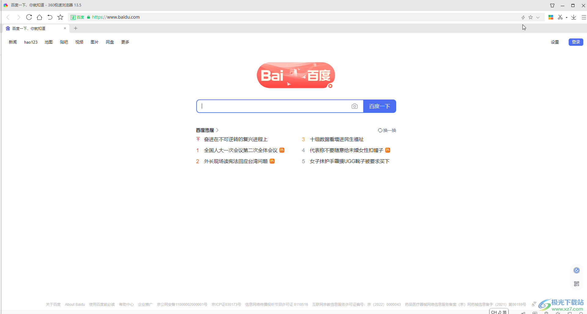Screen dimensions: 587x314
Task: Open the browser hamburger main menu
Action: [x=584, y=17]
